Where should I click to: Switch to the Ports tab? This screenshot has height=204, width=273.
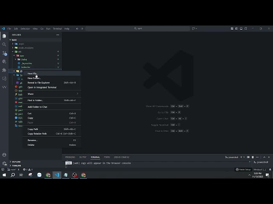[107, 157]
